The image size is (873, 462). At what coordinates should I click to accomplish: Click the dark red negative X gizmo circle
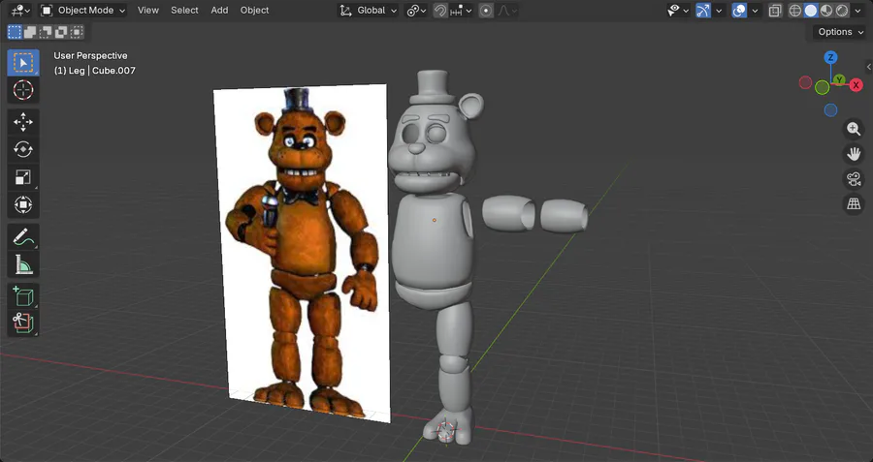806,83
